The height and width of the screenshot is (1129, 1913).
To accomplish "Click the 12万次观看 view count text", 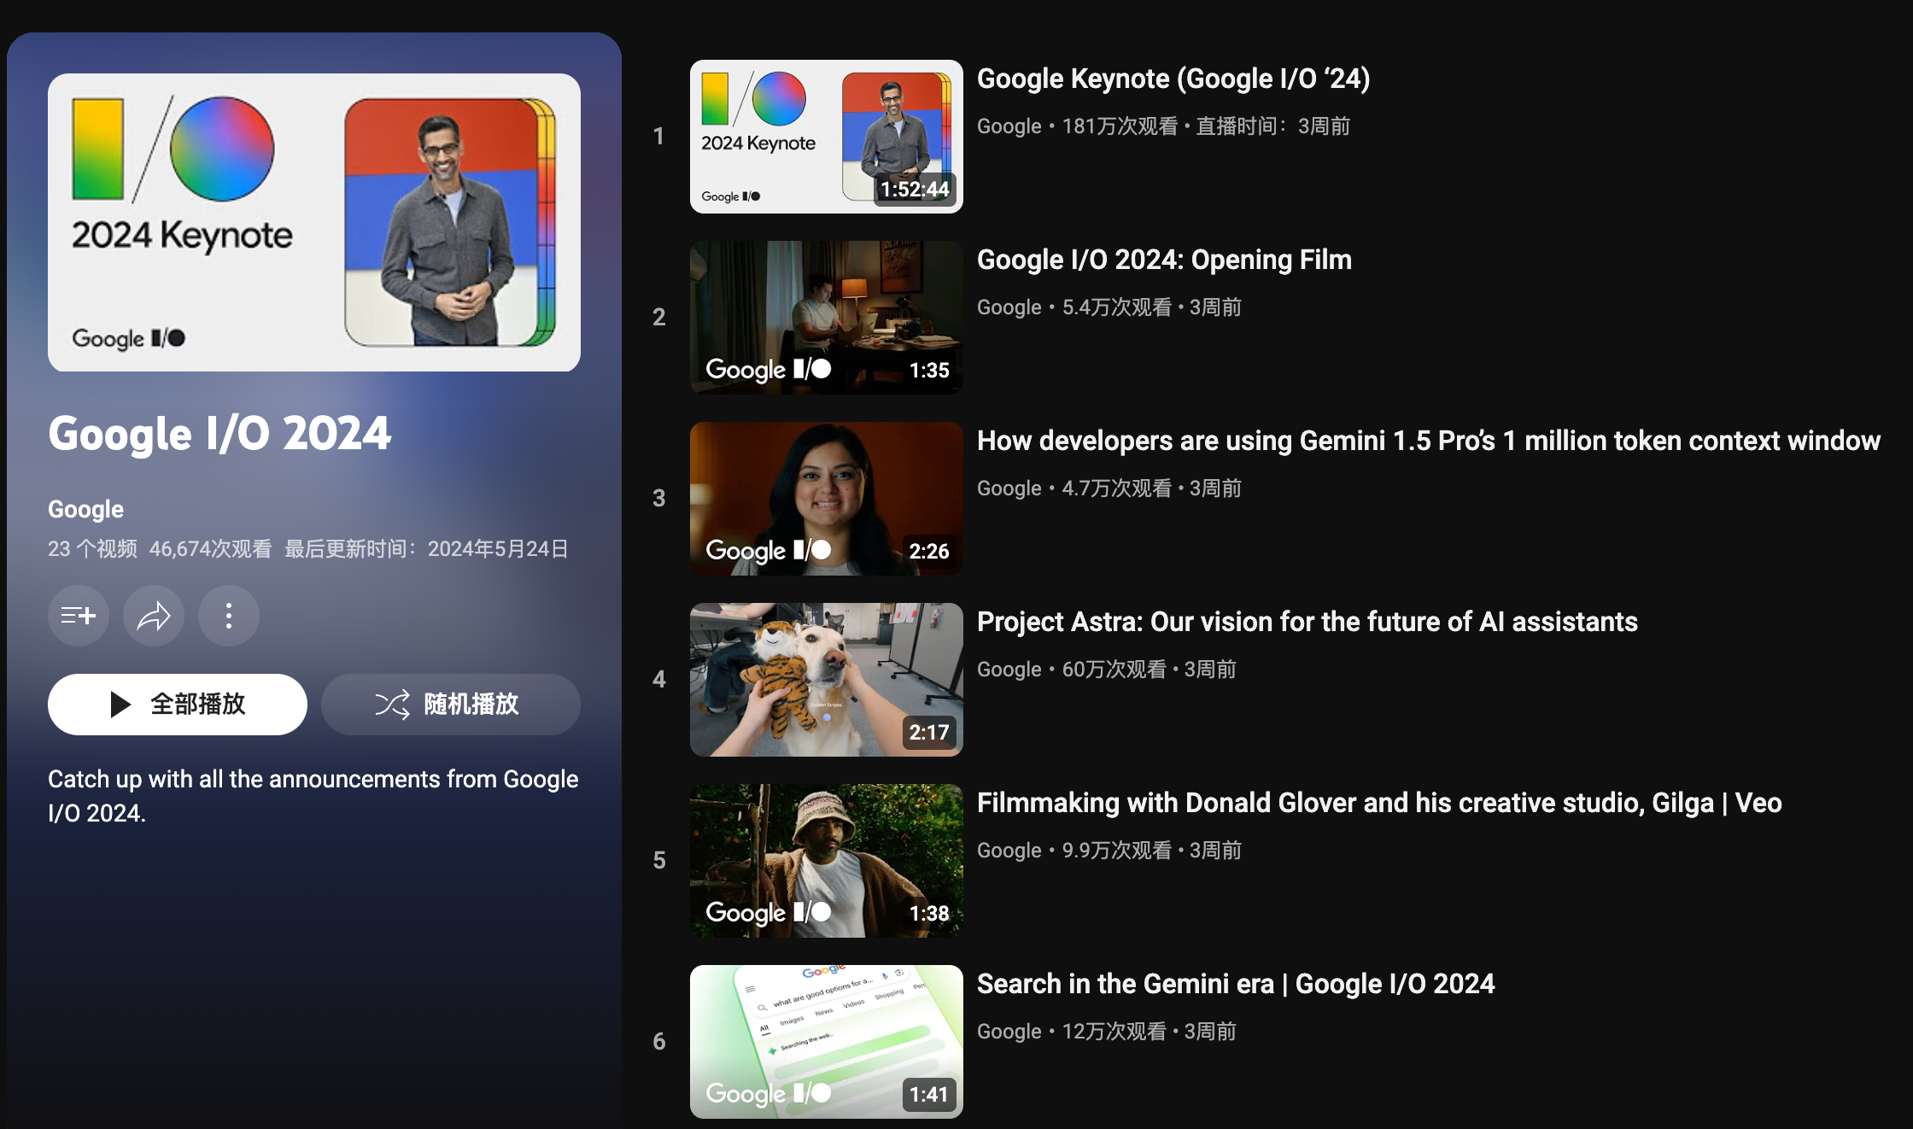I will pos(1114,1032).
